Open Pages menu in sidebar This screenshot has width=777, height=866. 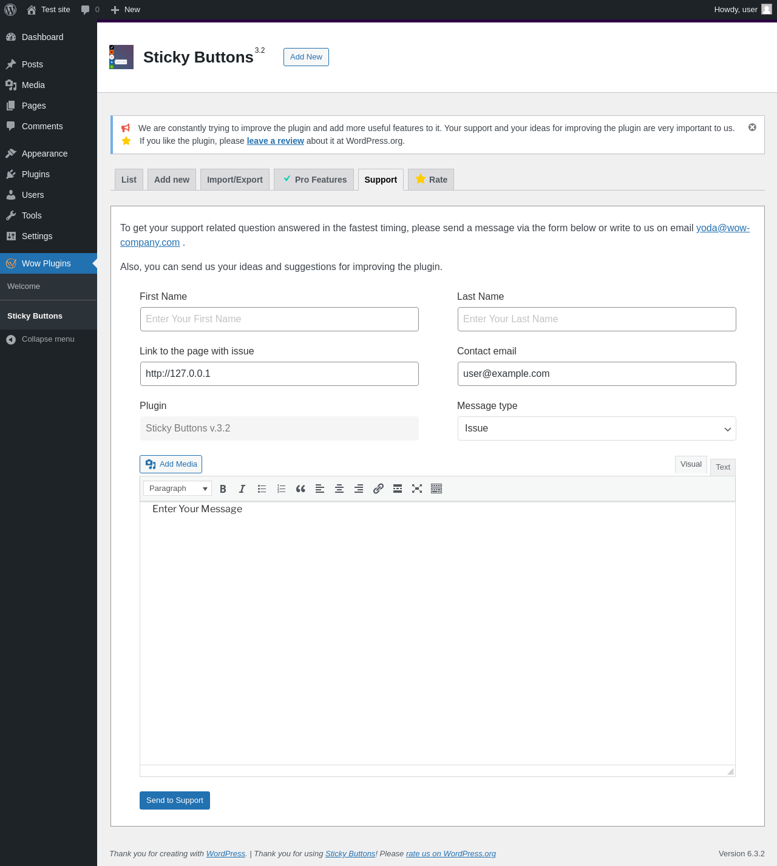tap(49, 106)
